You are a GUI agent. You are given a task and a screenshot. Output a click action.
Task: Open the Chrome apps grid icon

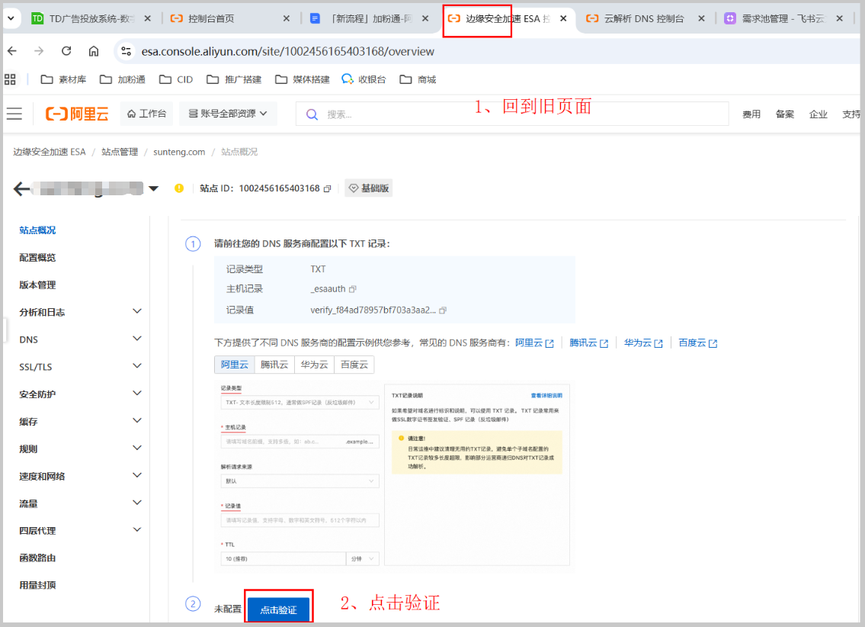coord(11,79)
